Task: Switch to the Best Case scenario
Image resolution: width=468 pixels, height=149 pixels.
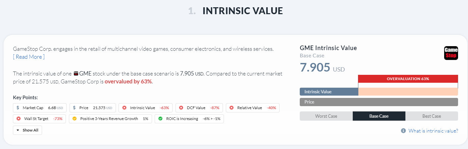Action: click(432, 116)
